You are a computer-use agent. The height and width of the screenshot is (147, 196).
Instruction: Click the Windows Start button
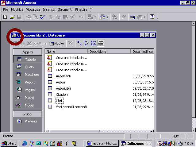click(9, 143)
